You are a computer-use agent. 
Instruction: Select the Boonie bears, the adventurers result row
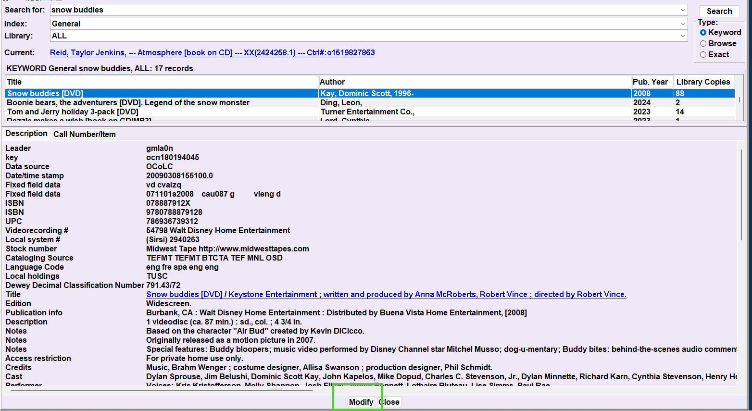(370, 102)
